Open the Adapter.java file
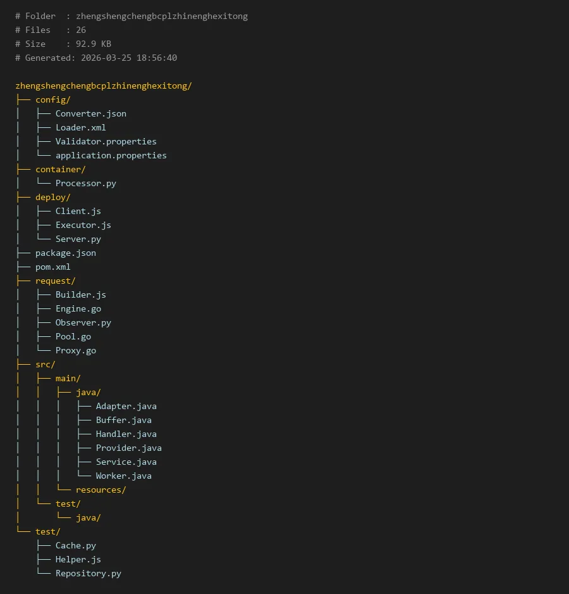The image size is (569, 594). (x=126, y=406)
